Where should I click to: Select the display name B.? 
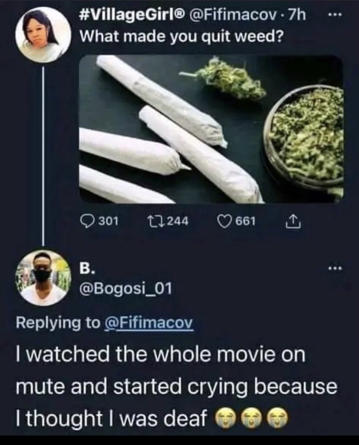(86, 269)
